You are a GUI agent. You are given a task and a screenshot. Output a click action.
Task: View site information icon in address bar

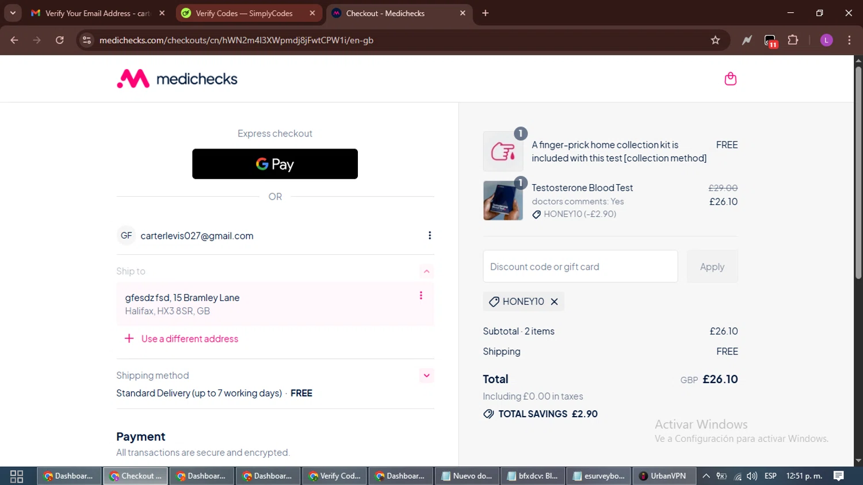(87, 40)
